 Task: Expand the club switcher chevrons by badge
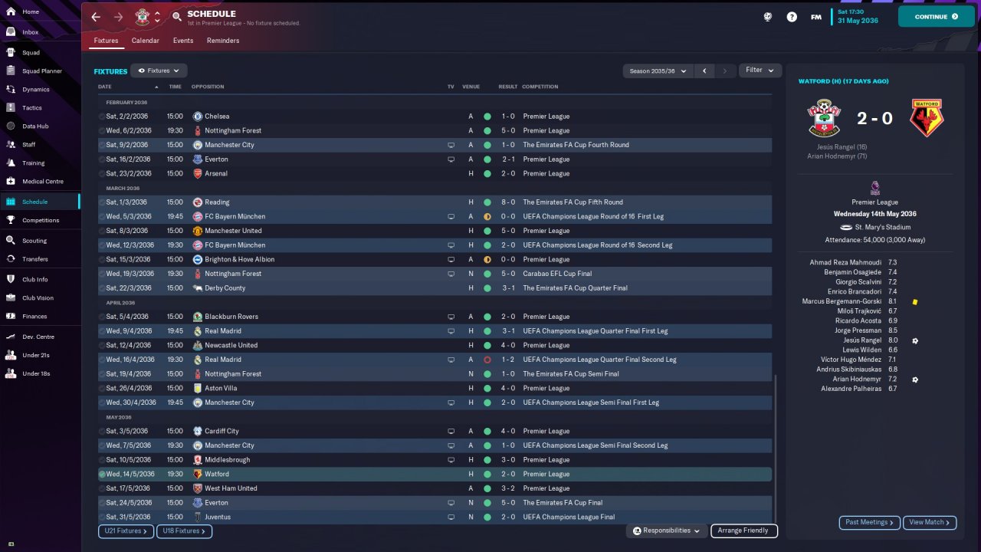157,17
